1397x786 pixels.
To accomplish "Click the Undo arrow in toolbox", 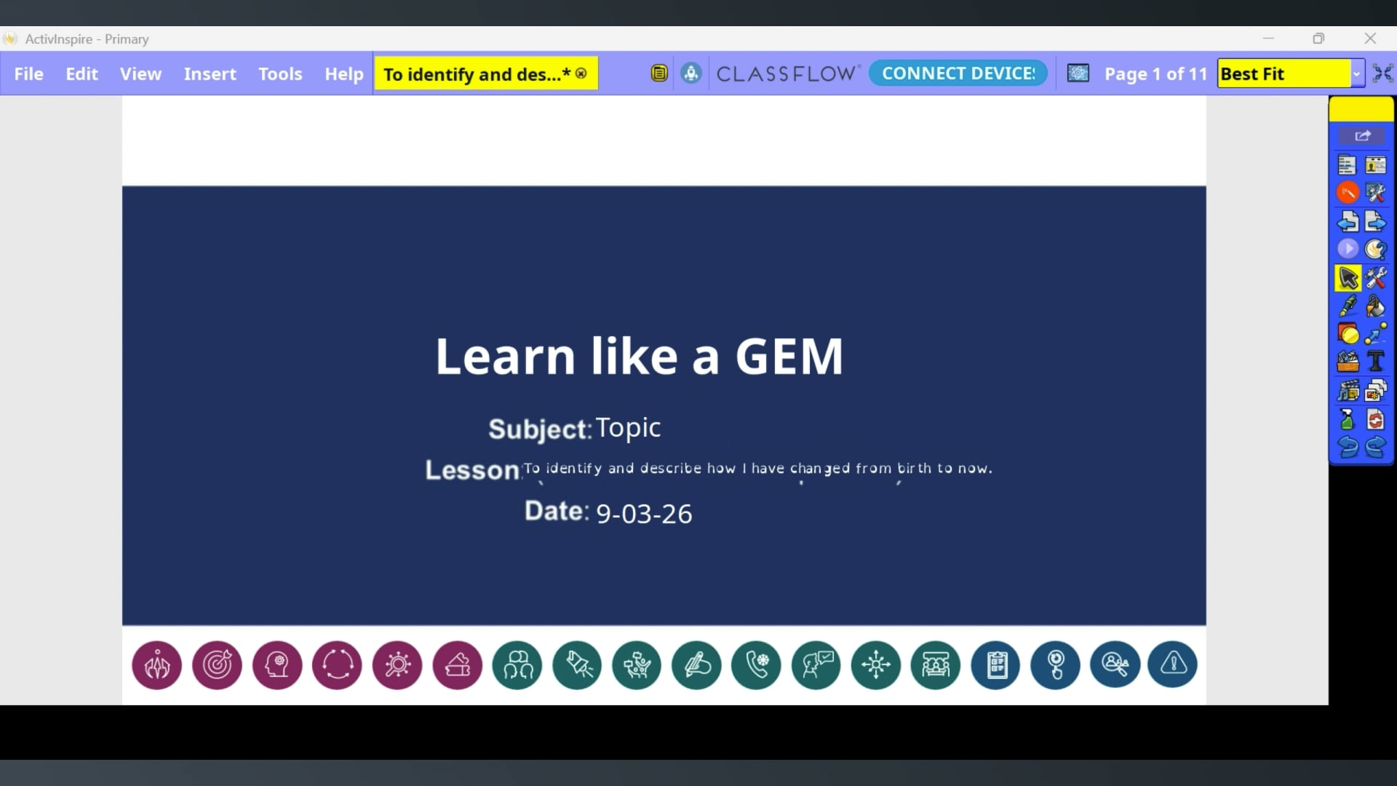I will [1348, 448].
